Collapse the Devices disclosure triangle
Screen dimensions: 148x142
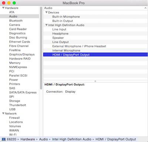click(47, 12)
